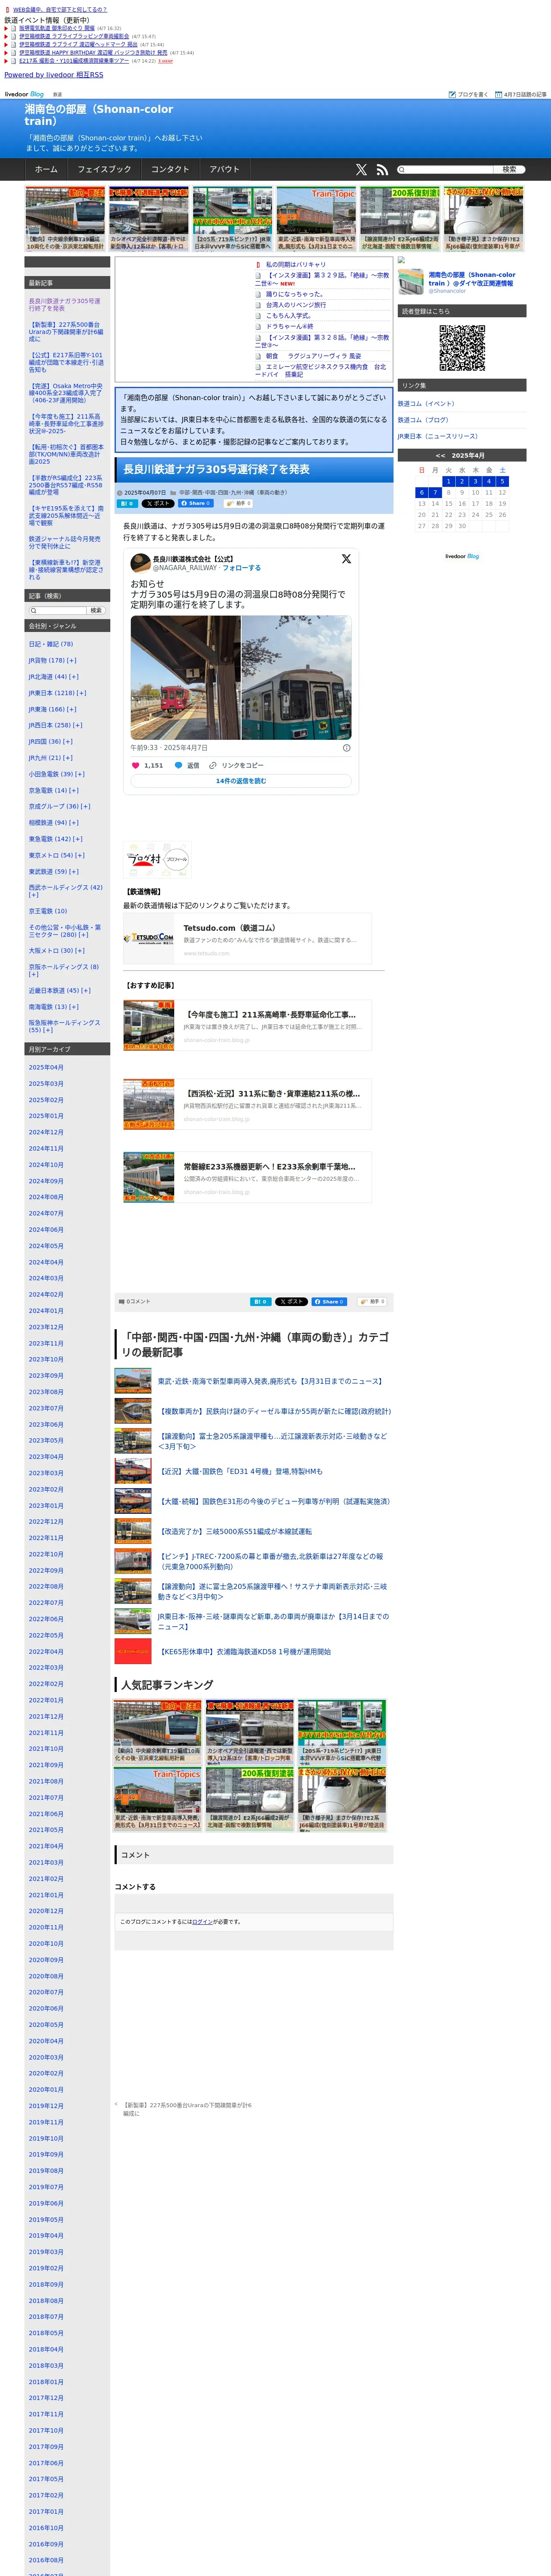Open the 2025年03月 monthly archive
Screen dimensions: 551x2576
click(46, 1083)
